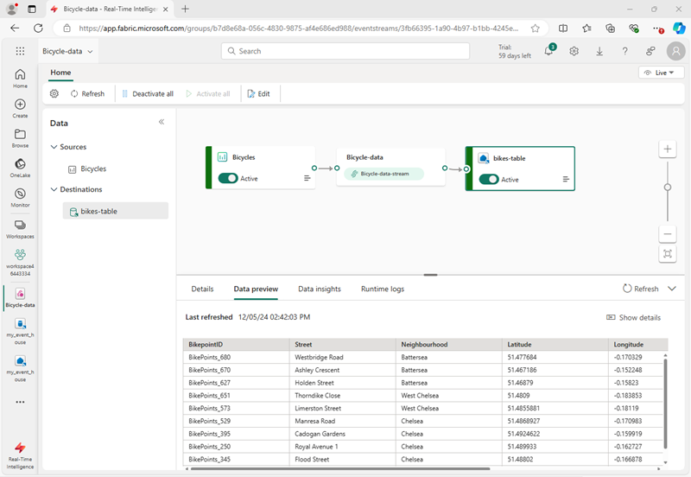Collapse the bottom details panel chevron
The height and width of the screenshot is (477, 691).
coord(672,289)
